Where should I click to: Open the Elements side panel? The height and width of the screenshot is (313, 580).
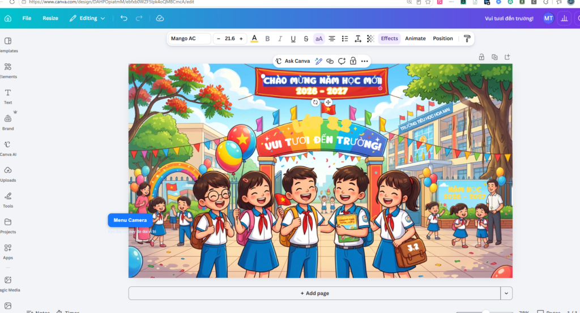point(8,71)
